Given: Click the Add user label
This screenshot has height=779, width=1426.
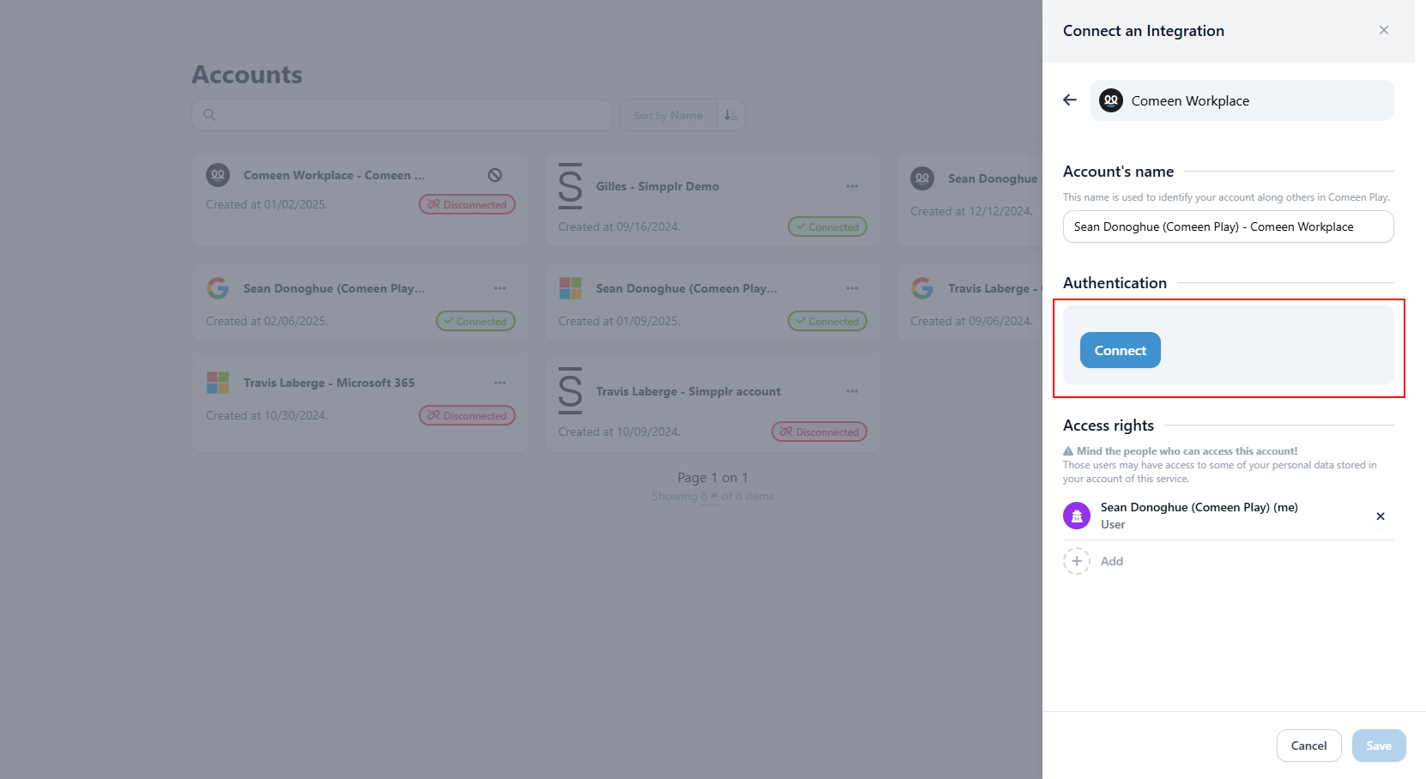Looking at the screenshot, I should pos(1112,561).
